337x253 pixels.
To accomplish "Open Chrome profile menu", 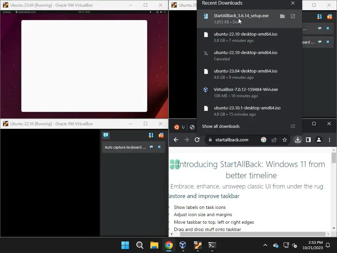I will click(319, 140).
